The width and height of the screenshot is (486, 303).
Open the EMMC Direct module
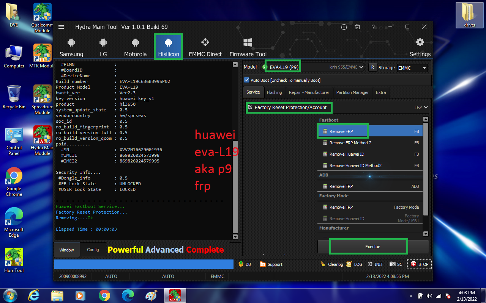click(205, 47)
